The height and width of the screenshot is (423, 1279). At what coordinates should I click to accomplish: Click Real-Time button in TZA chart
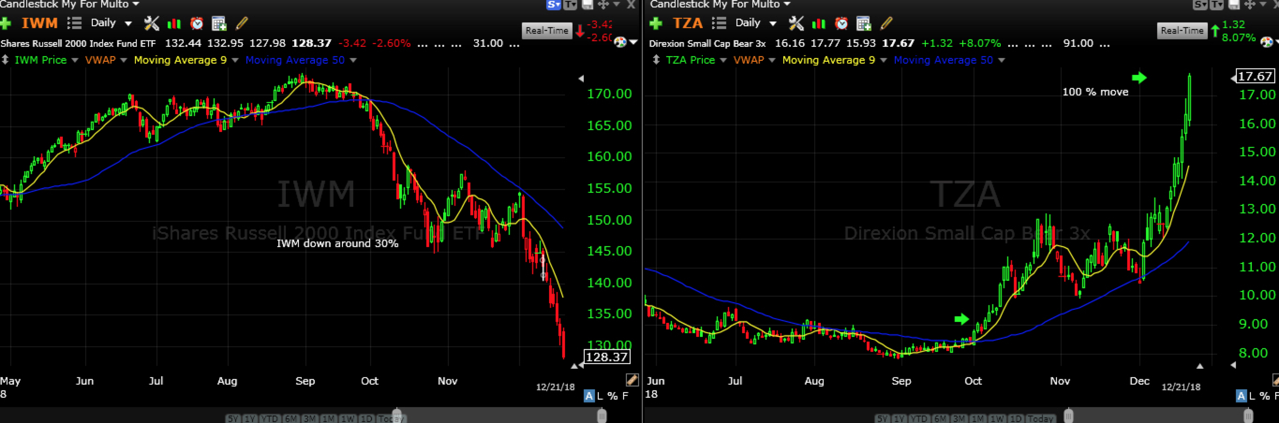(1182, 30)
